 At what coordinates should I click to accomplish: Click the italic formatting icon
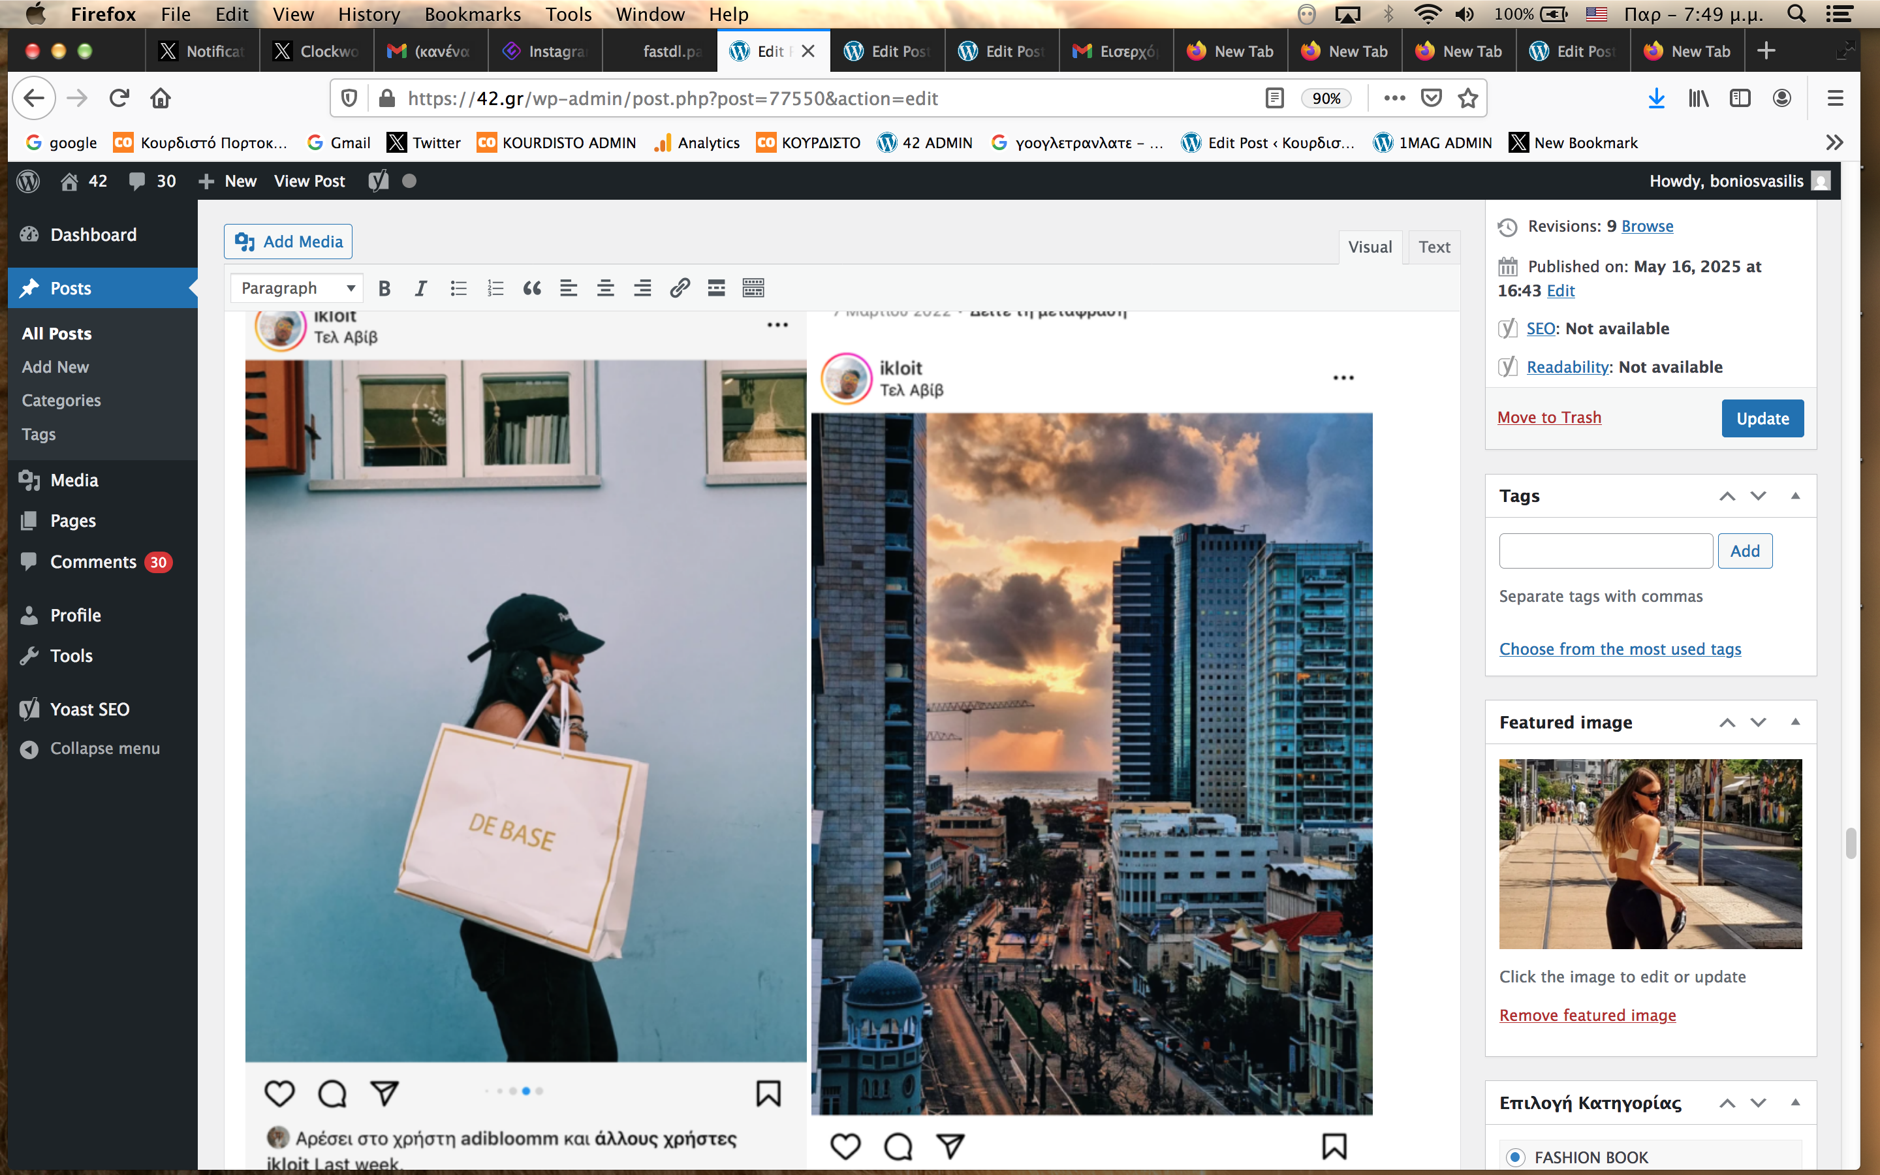[x=420, y=289]
